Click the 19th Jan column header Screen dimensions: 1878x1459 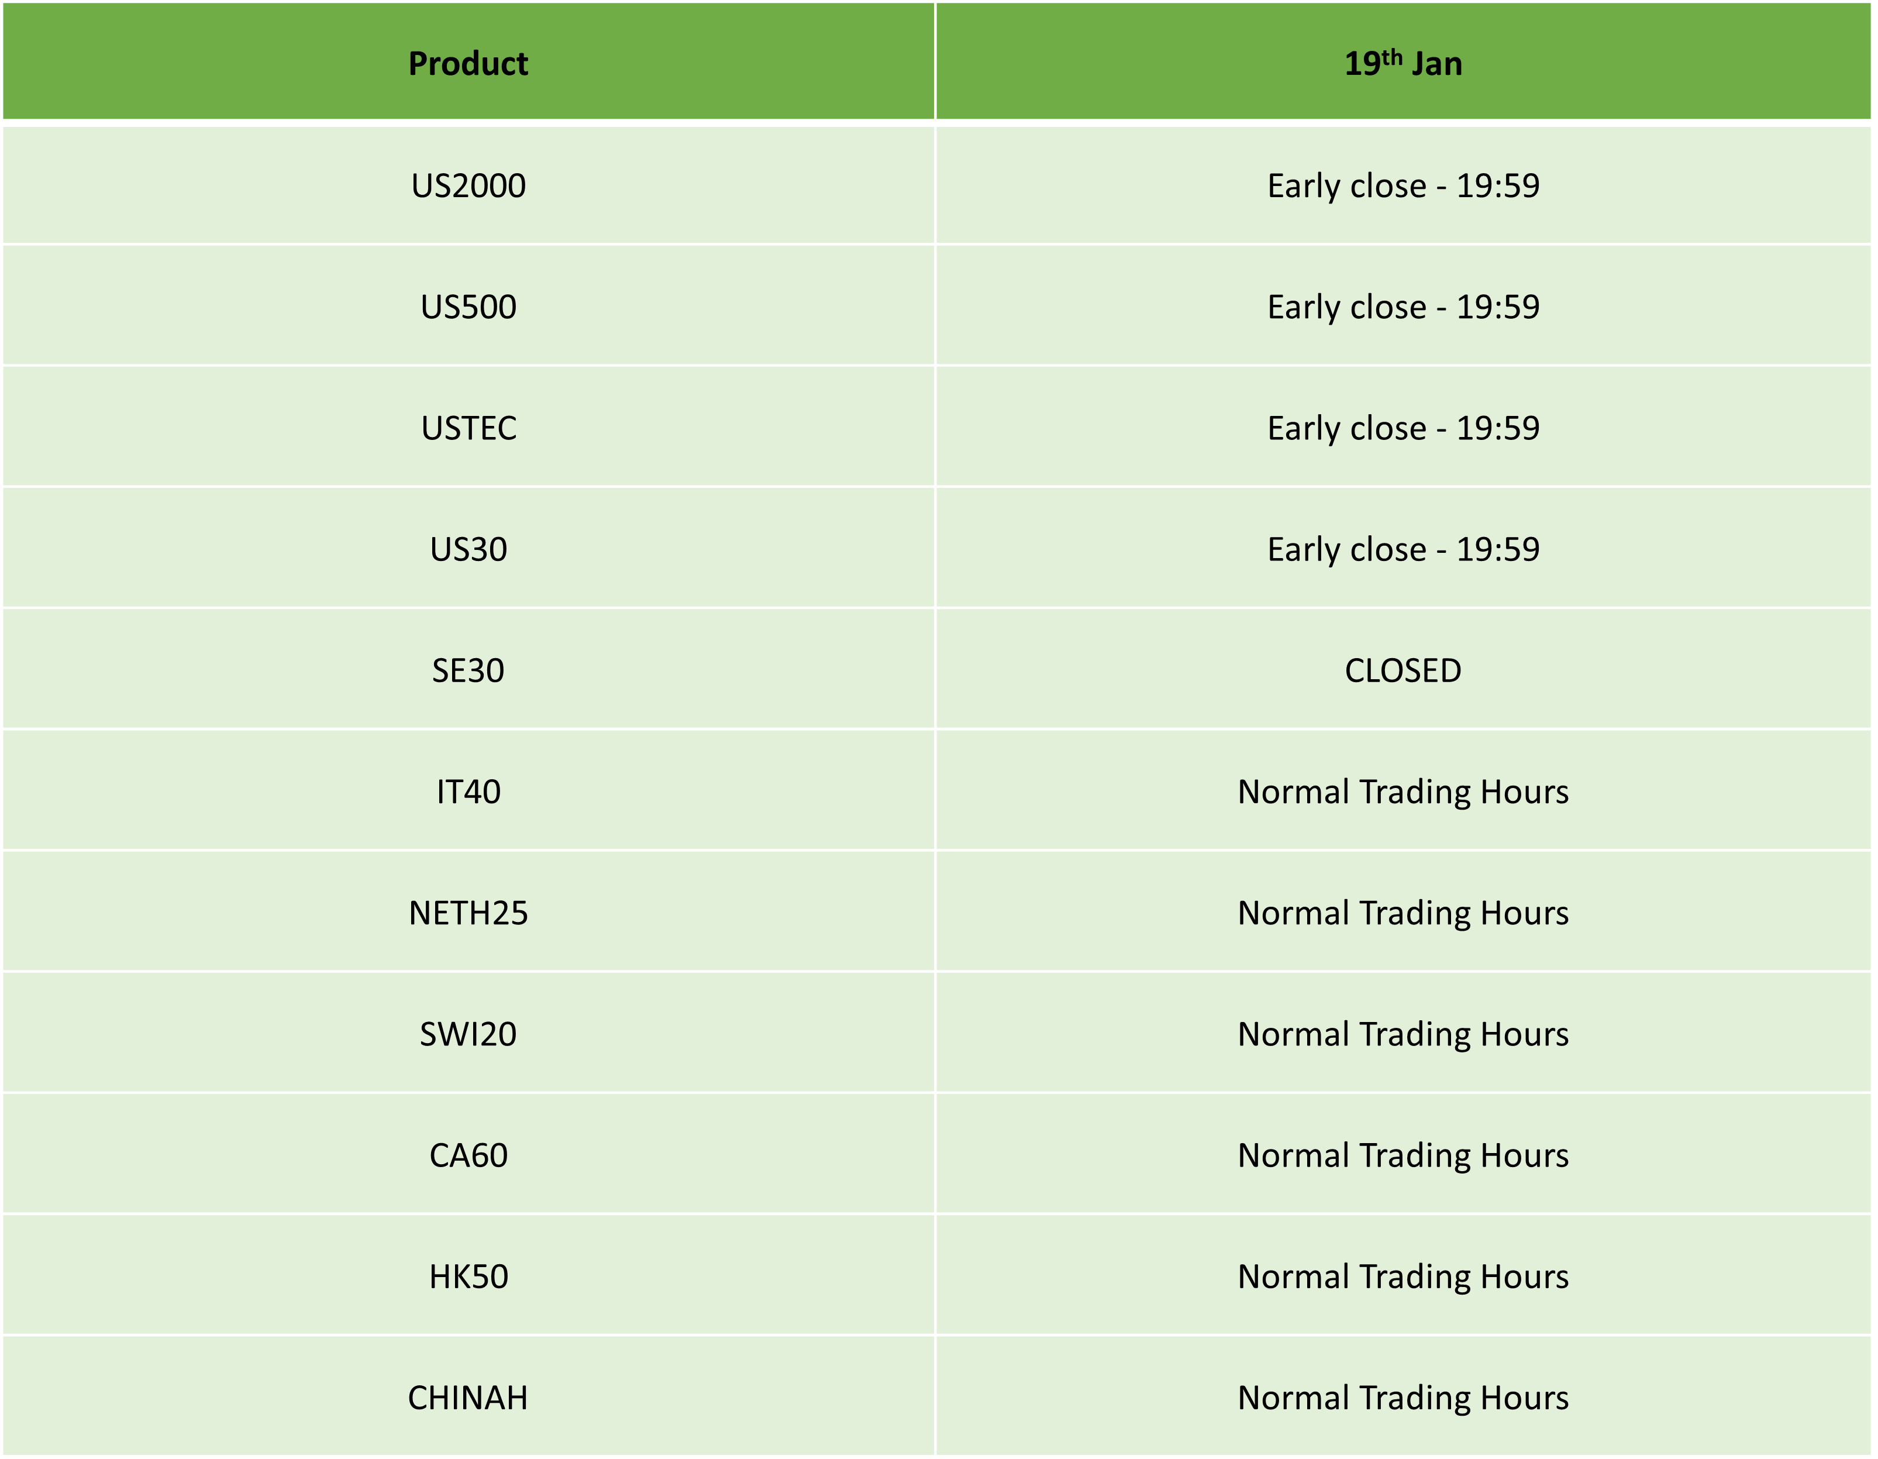point(1403,64)
